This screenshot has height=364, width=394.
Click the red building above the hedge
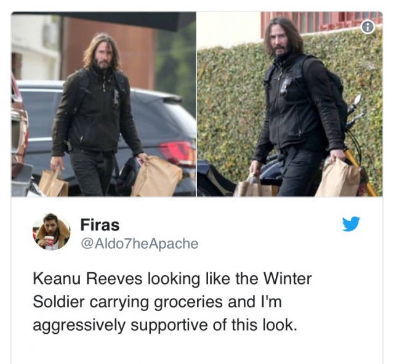(321, 22)
